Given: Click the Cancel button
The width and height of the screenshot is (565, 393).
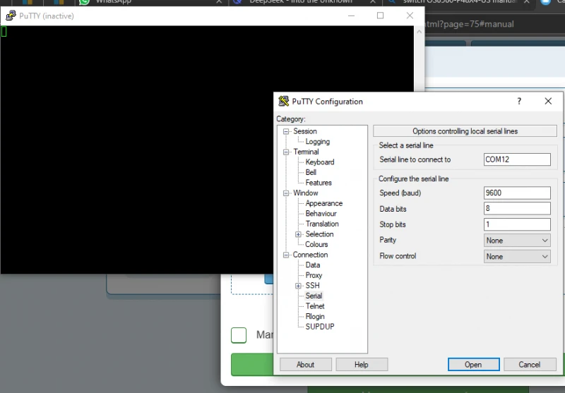Looking at the screenshot, I should click(x=529, y=365).
